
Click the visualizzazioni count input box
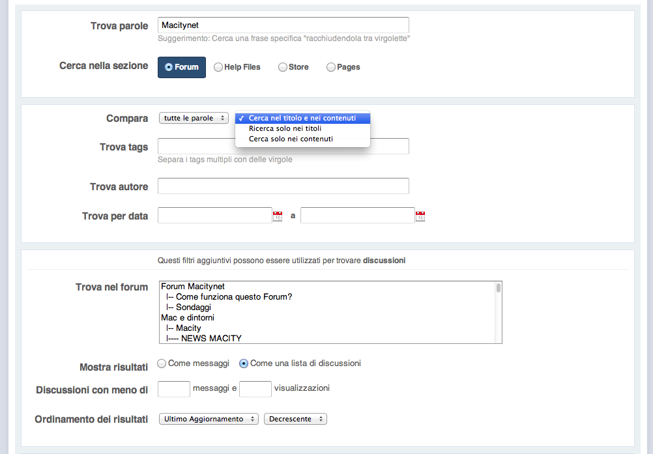tap(255, 389)
